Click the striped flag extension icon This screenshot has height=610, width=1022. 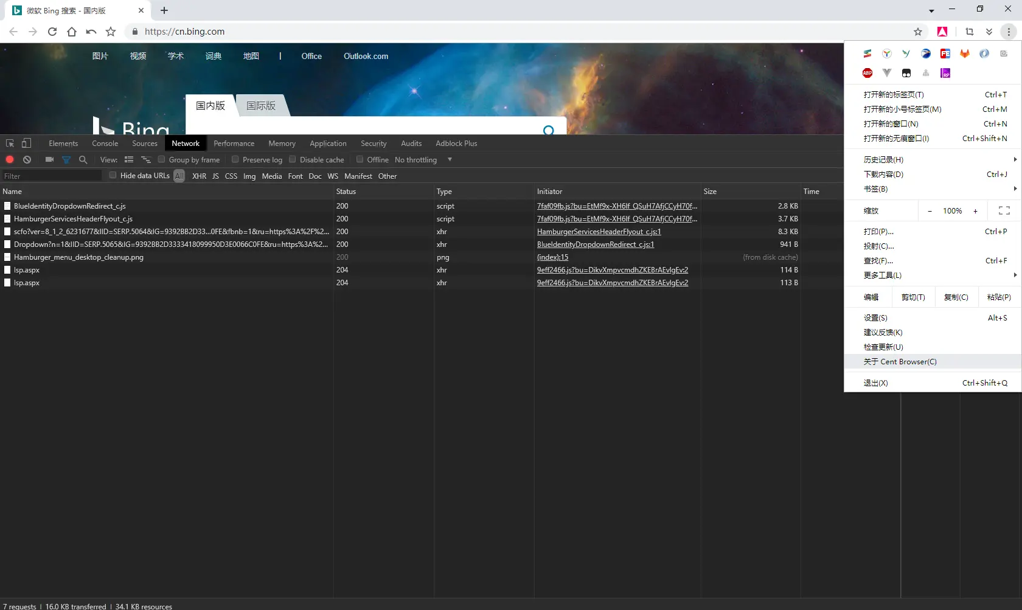867,54
